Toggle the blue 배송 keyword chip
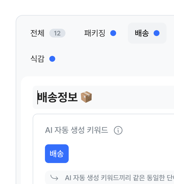The width and height of the screenshot is (174, 184). tap(57, 154)
